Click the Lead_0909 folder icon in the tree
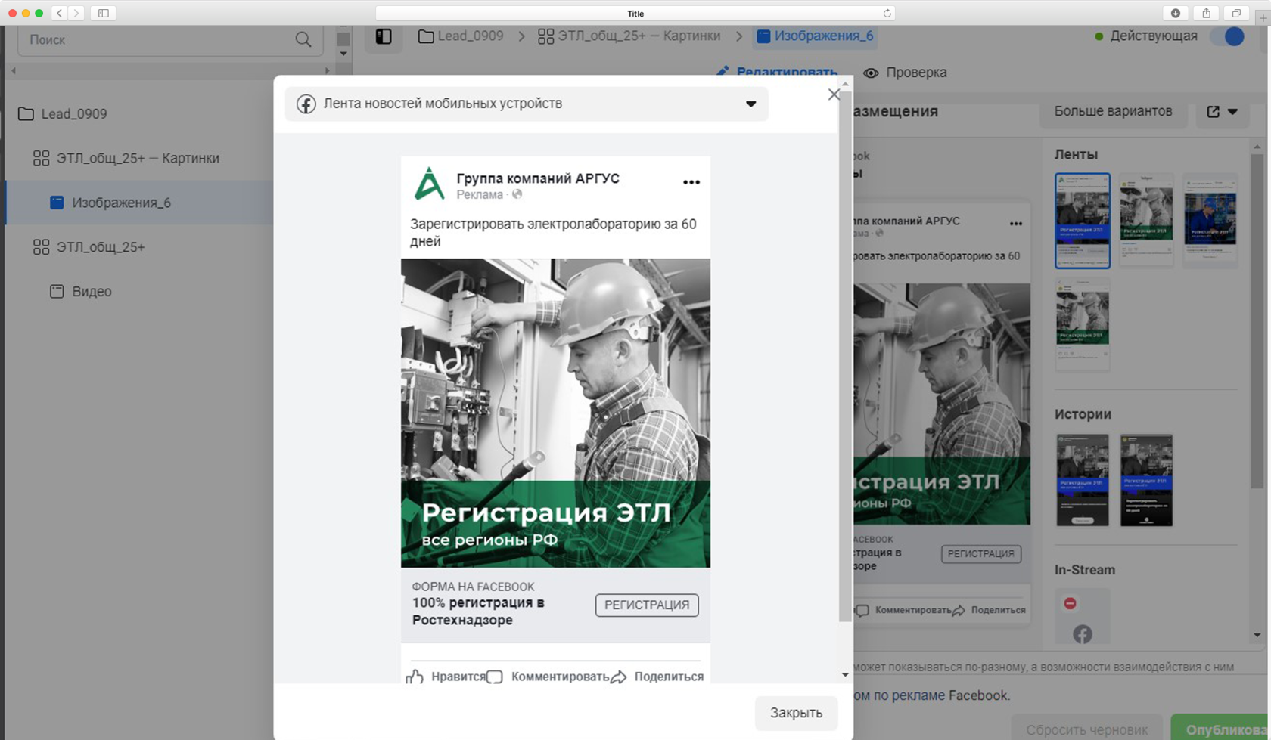Image resolution: width=1271 pixels, height=740 pixels. [26, 114]
